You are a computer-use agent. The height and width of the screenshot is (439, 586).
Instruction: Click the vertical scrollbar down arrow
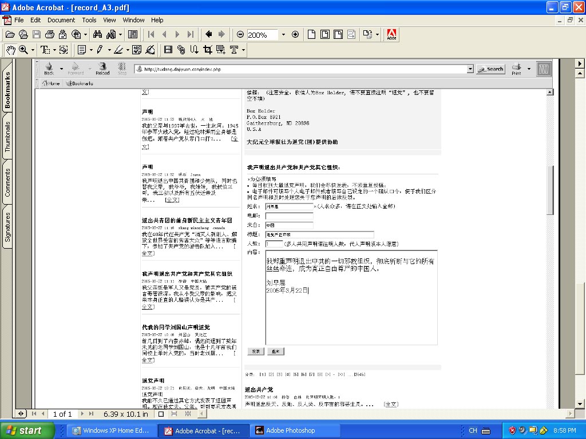click(580, 404)
